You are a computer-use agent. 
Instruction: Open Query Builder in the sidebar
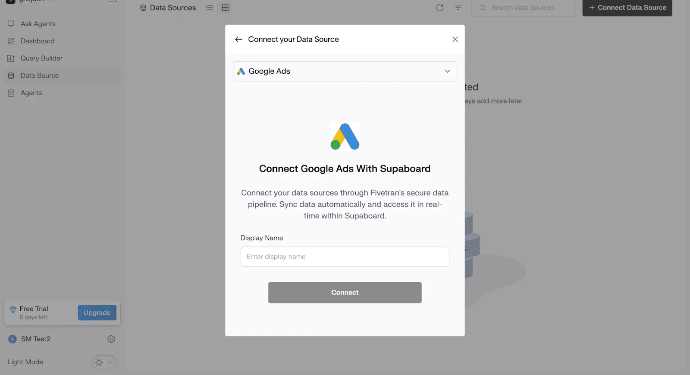pos(41,58)
